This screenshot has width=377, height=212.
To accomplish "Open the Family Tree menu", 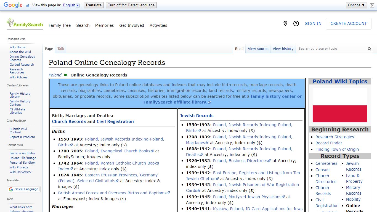I will point(60,25).
